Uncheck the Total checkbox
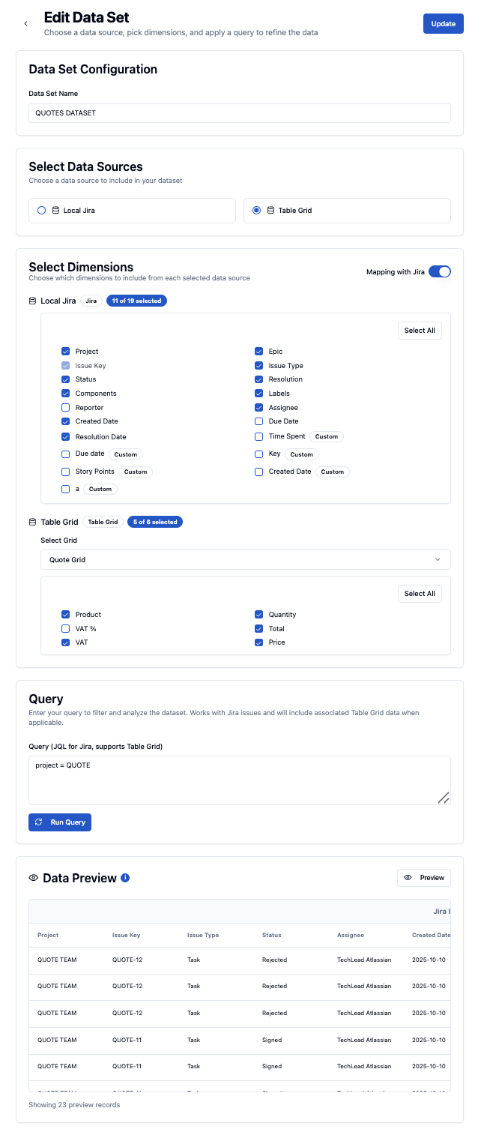The image size is (481, 1132). (x=259, y=629)
